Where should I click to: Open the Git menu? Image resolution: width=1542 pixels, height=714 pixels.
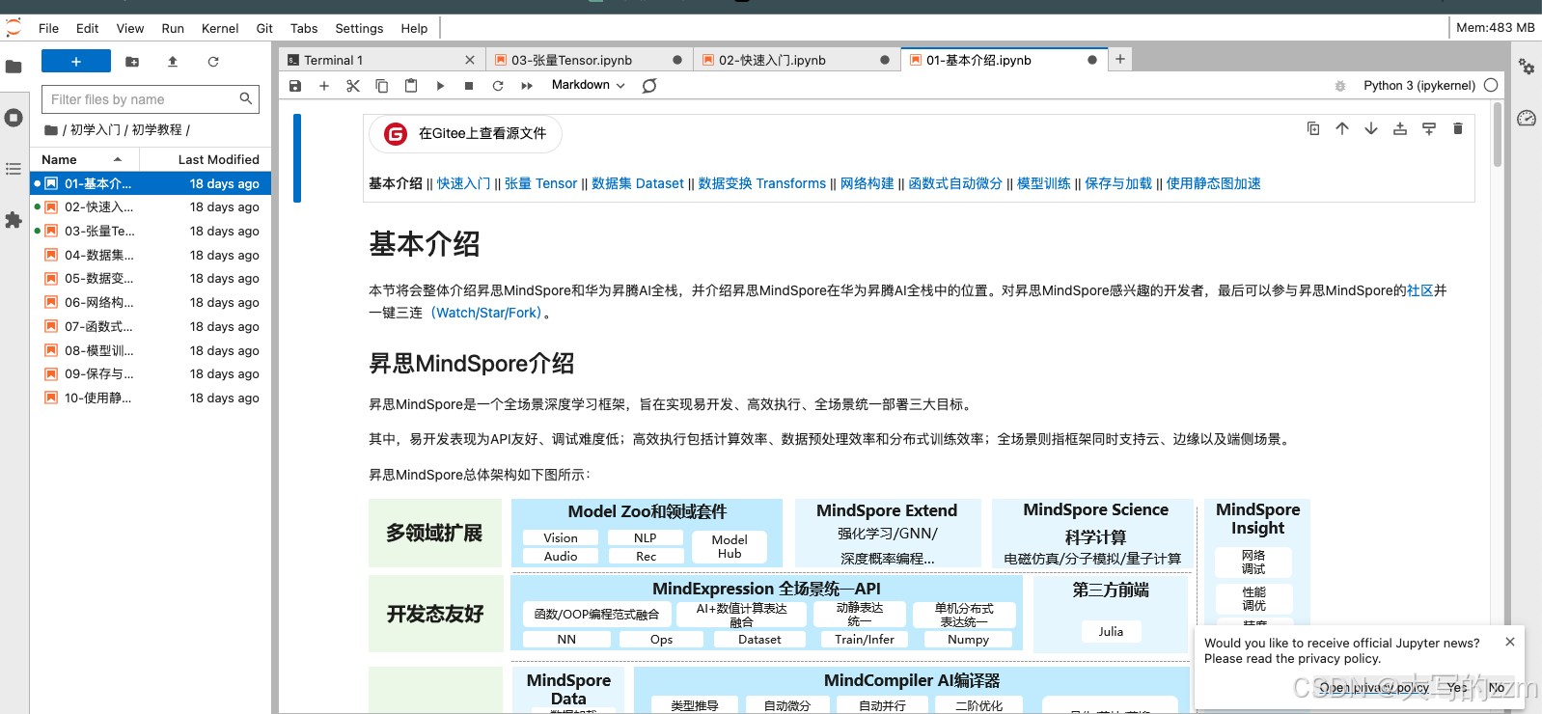point(264,28)
